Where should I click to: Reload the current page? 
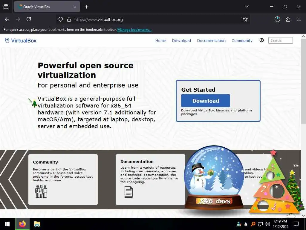29,19
